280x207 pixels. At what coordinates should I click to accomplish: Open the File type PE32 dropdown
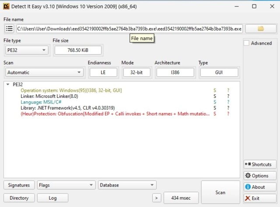click(x=27, y=50)
